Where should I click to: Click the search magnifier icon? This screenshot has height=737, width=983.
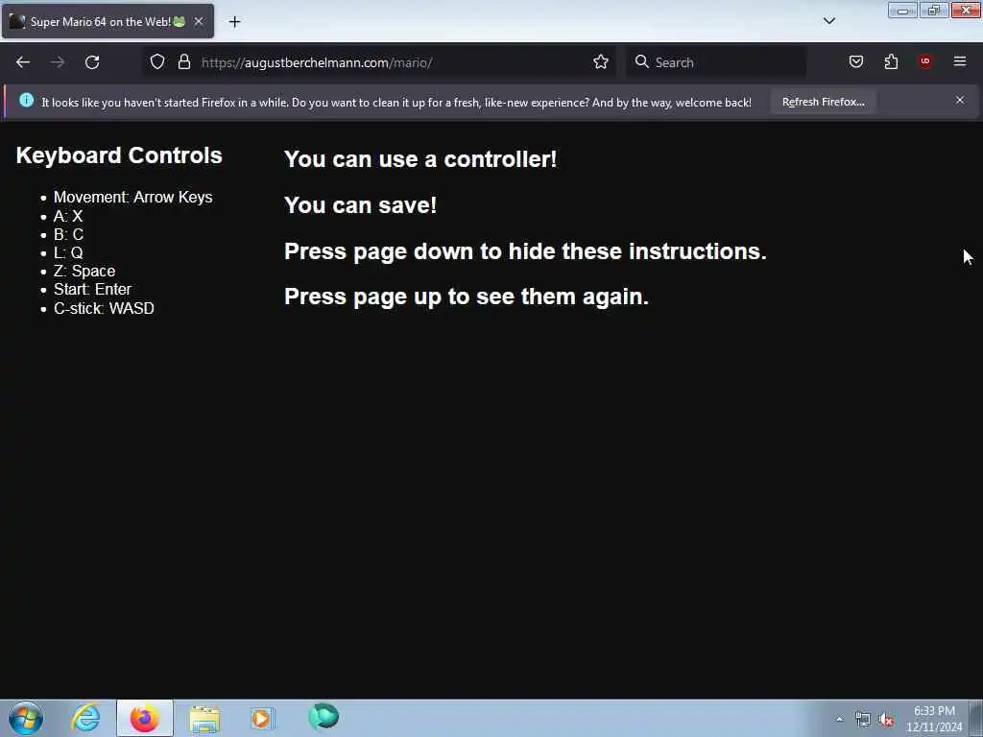tap(641, 61)
